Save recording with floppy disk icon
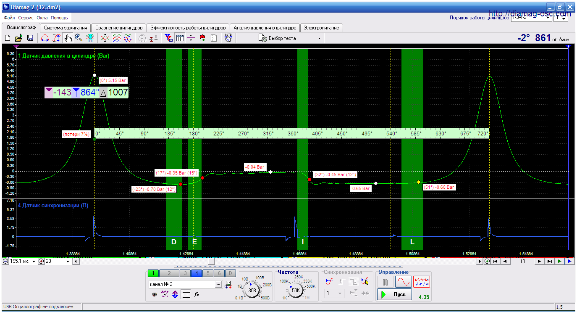577x312 pixels. [x=30, y=38]
